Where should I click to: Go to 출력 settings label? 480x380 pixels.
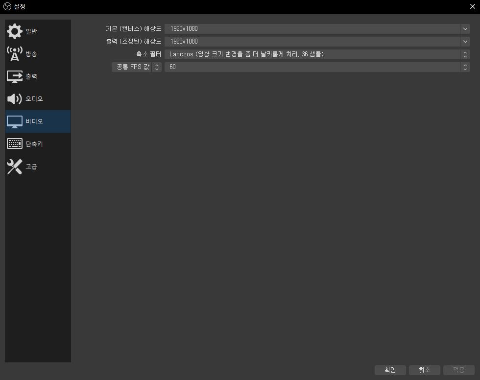31,76
